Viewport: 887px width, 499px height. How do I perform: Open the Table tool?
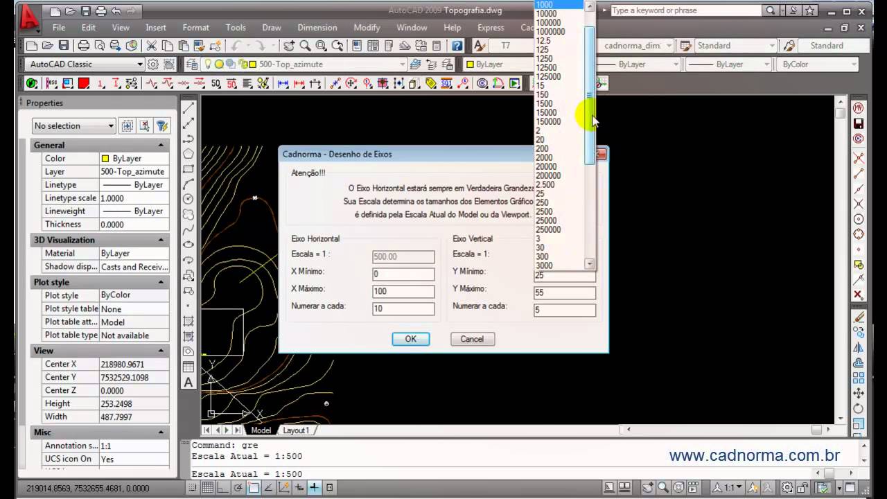188,367
